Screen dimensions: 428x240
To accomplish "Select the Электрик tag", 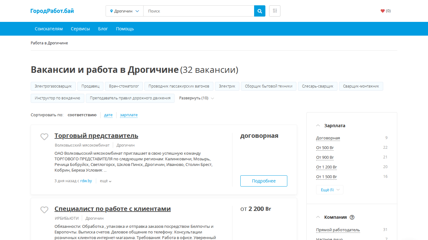I will pyautogui.click(x=227, y=86).
